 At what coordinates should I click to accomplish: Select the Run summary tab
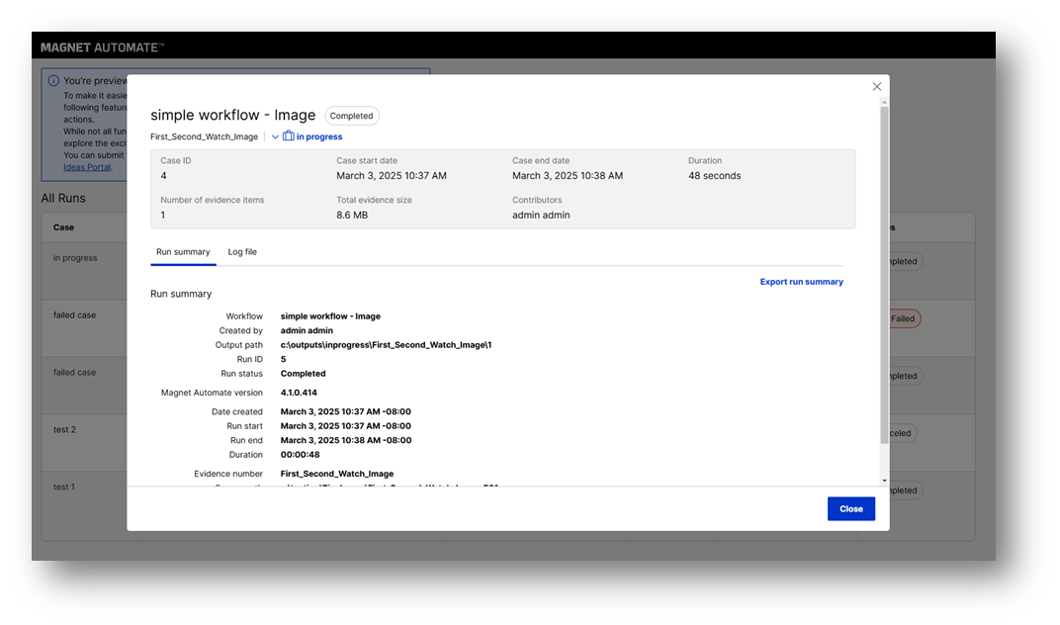pyautogui.click(x=183, y=252)
